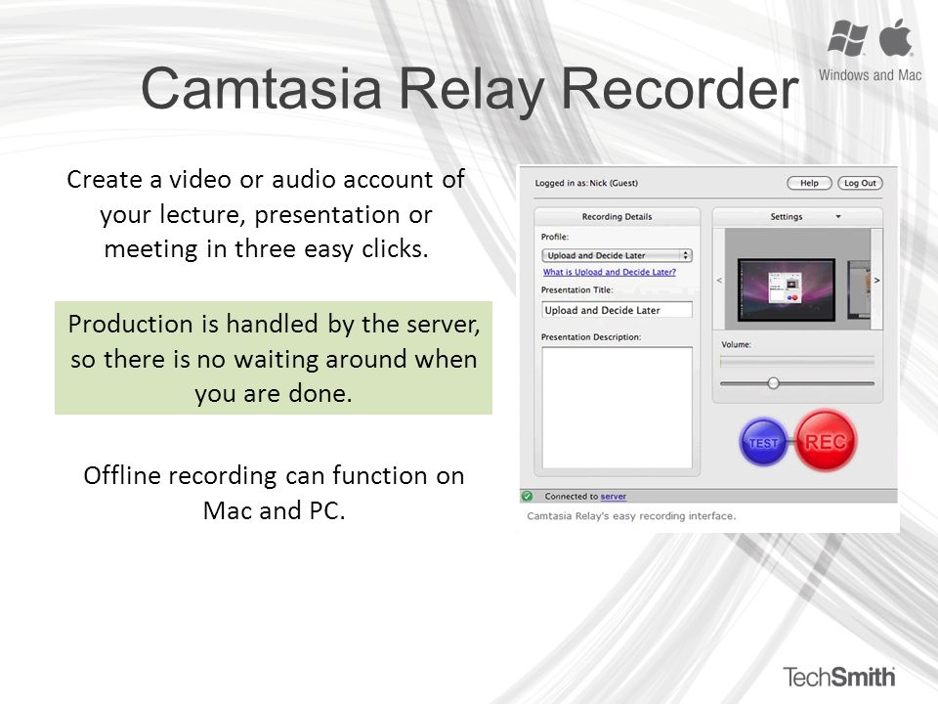Click the "Create a video or audio account" paragraph
Screen dimensions: 938x704
[x=266, y=214]
